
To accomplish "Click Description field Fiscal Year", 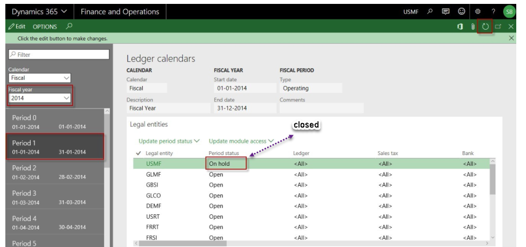I will [168, 108].
